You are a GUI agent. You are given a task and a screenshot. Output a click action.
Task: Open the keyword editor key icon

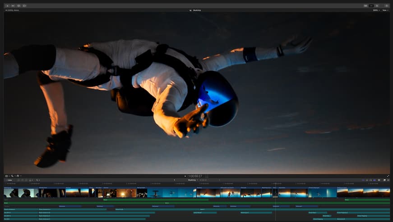click(13, 5)
